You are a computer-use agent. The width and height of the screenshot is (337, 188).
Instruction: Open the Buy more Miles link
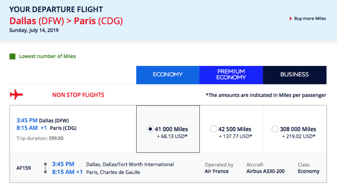pos(310,19)
